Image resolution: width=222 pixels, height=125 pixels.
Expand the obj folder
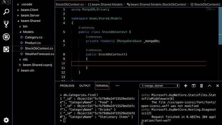coord(20,59)
